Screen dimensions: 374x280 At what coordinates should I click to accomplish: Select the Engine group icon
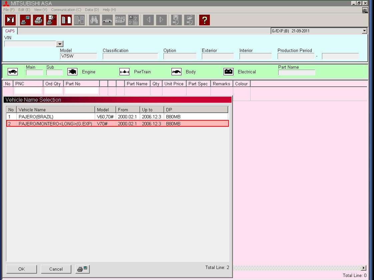pyautogui.click(x=72, y=72)
